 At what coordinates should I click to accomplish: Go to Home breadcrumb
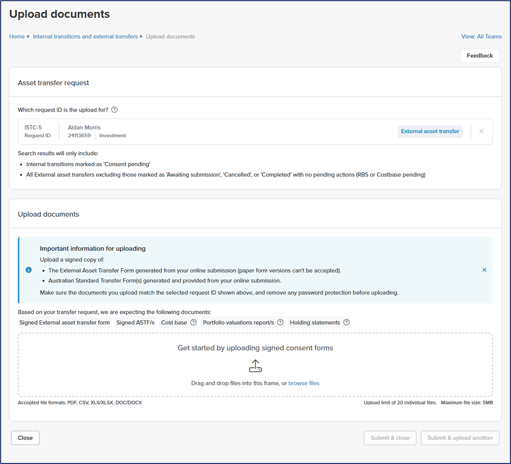[17, 37]
